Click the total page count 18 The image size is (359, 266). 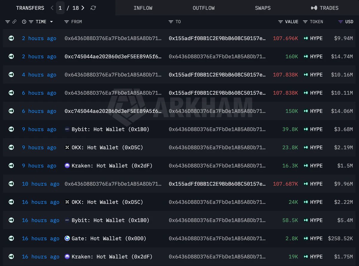point(76,8)
